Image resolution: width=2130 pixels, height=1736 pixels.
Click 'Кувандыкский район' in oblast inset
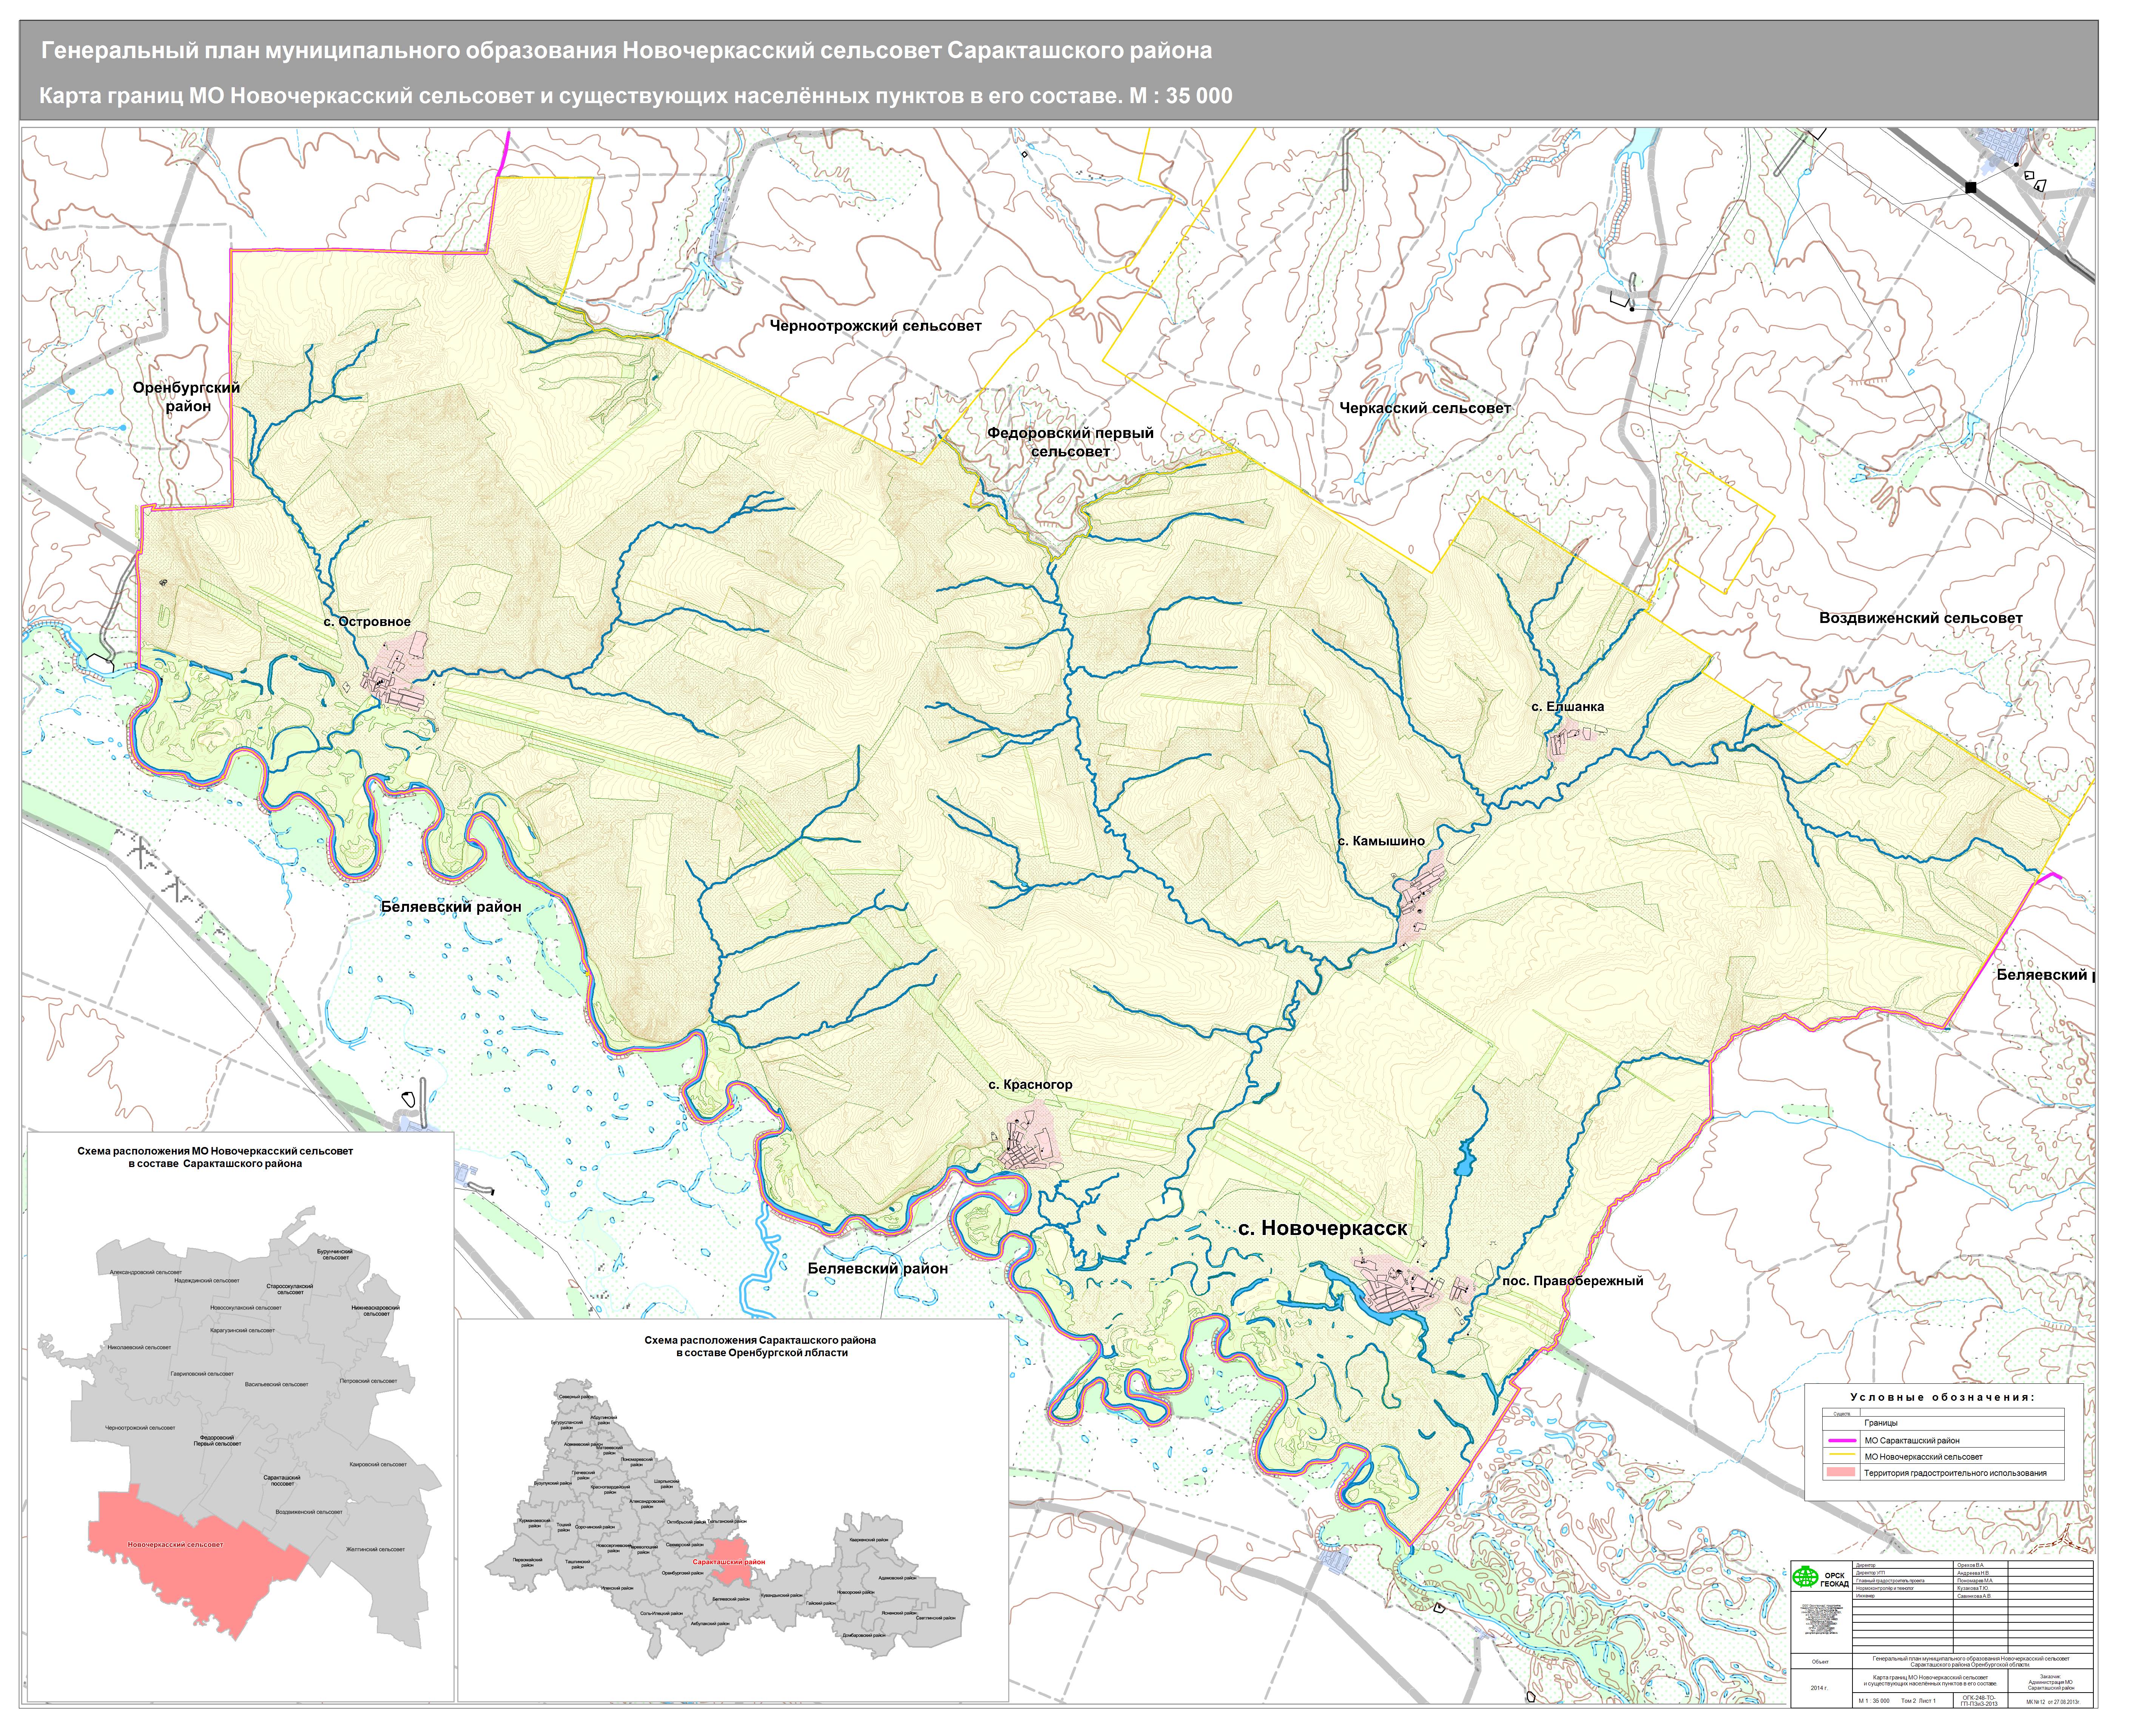click(782, 1595)
